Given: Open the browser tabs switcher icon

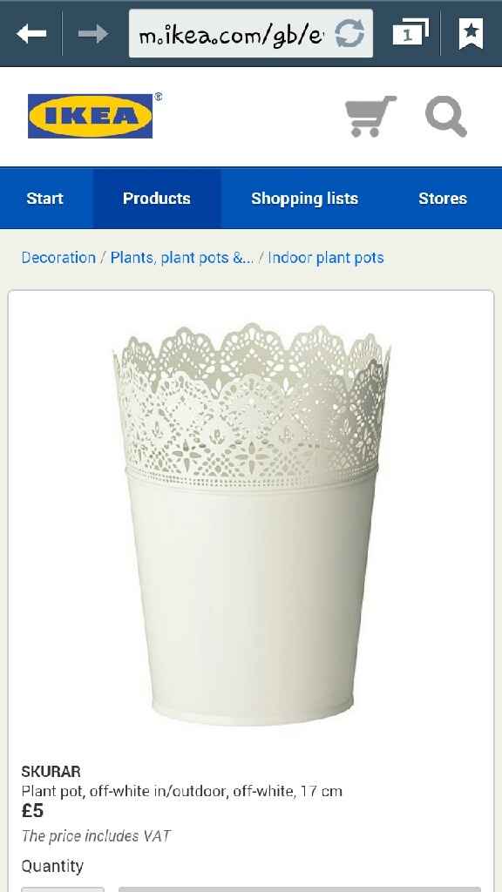Looking at the screenshot, I should point(410,32).
